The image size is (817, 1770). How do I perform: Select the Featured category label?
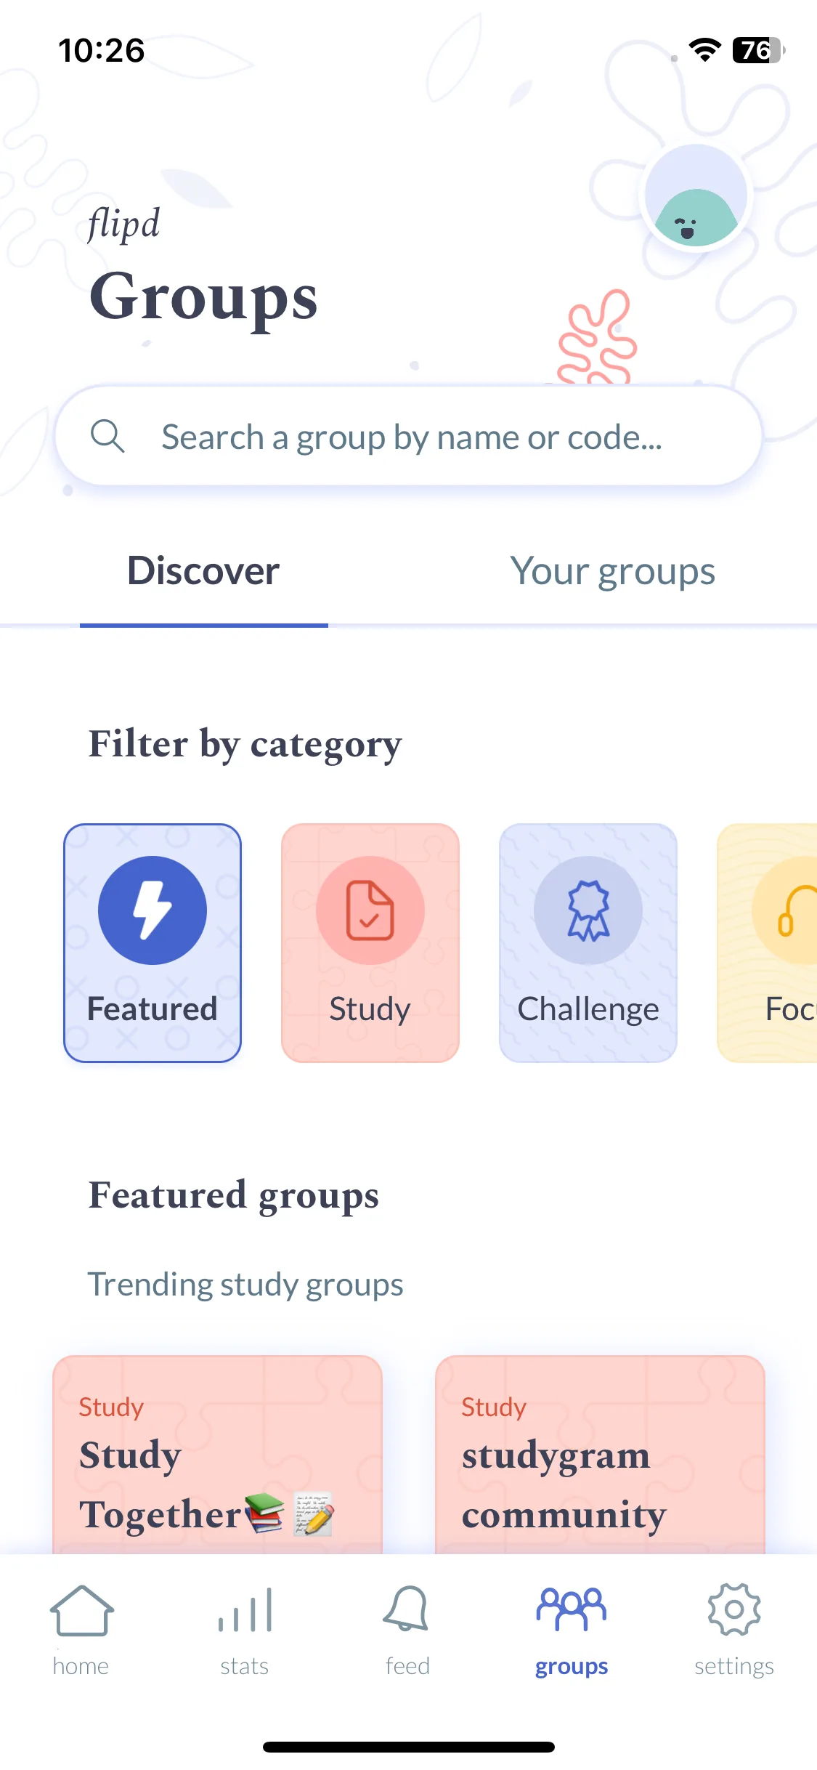pyautogui.click(x=153, y=1009)
